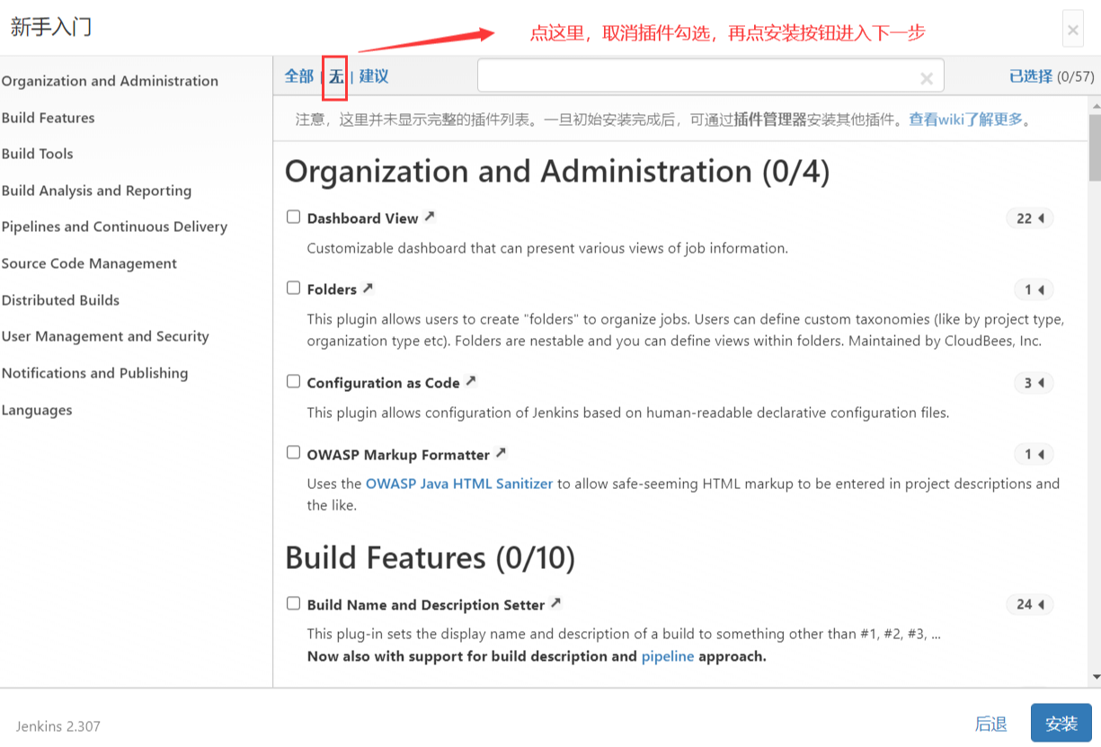Open Build Name and Description Setter link icon
This screenshot has width=1101, height=747.
pyautogui.click(x=556, y=603)
